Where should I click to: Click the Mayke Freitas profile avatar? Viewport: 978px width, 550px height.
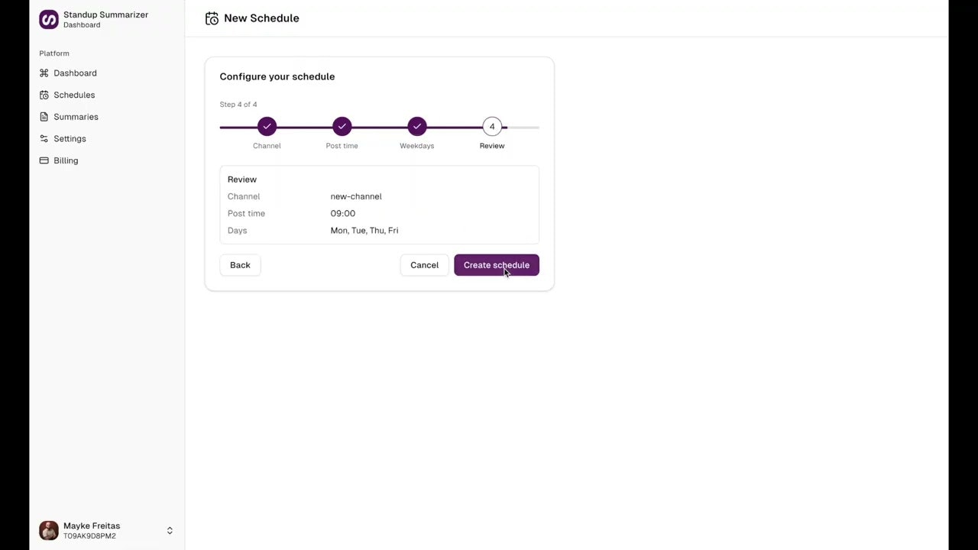[48, 530]
